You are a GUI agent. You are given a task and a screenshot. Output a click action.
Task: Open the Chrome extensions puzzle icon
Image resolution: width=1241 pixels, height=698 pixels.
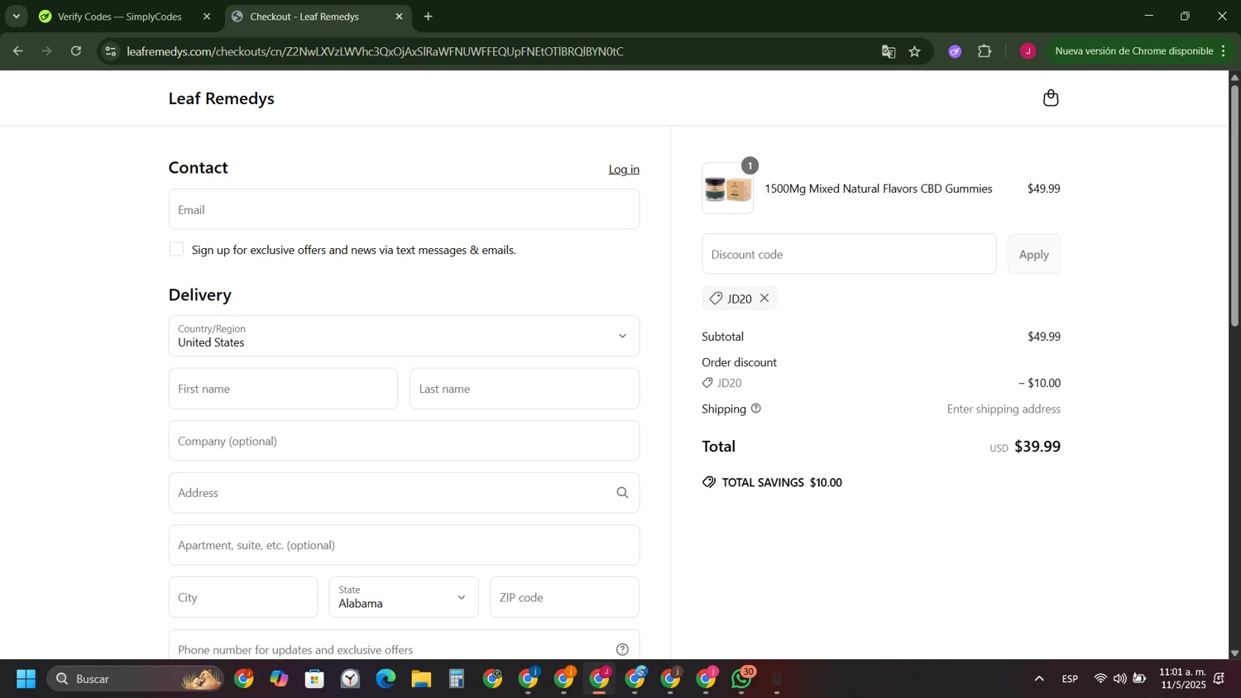(985, 51)
